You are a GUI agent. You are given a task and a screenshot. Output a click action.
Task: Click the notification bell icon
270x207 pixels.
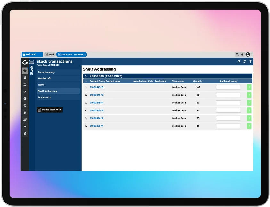coord(242,55)
